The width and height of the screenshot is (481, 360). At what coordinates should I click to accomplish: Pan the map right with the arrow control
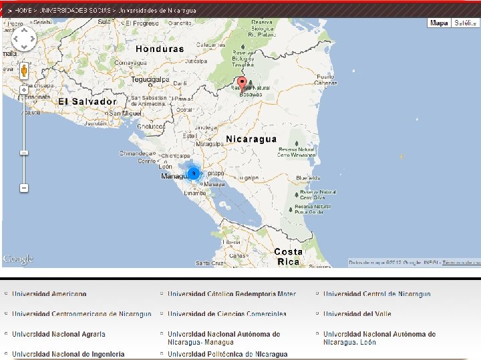[x=33, y=39]
